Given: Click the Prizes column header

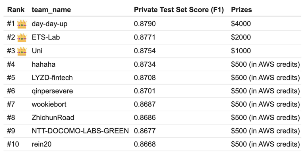Looking at the screenshot, I should (241, 10).
